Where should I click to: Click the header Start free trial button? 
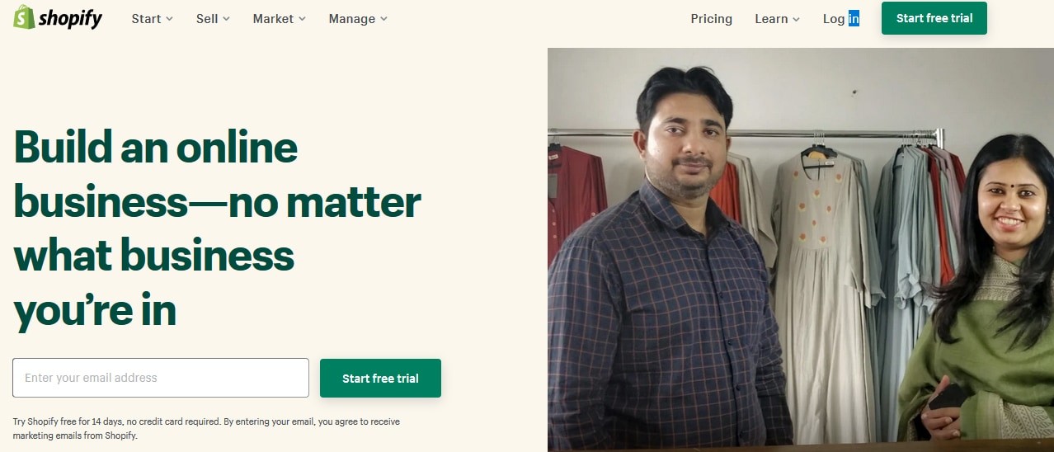[934, 18]
